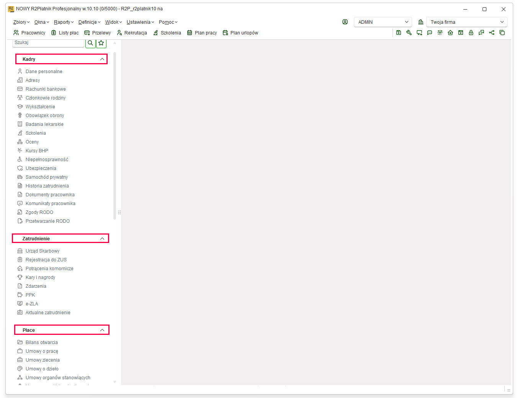The width and height of the screenshot is (517, 398).
Task: Open the Plan urlopów toolbar button
Action: (x=240, y=33)
